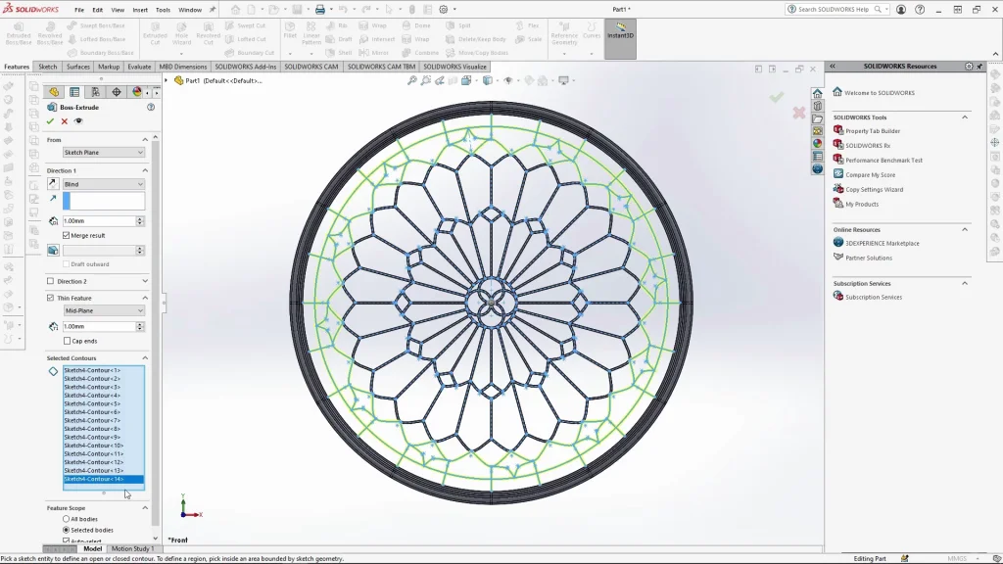1003x564 pixels.
Task: Open the Insert menu
Action: click(x=140, y=10)
